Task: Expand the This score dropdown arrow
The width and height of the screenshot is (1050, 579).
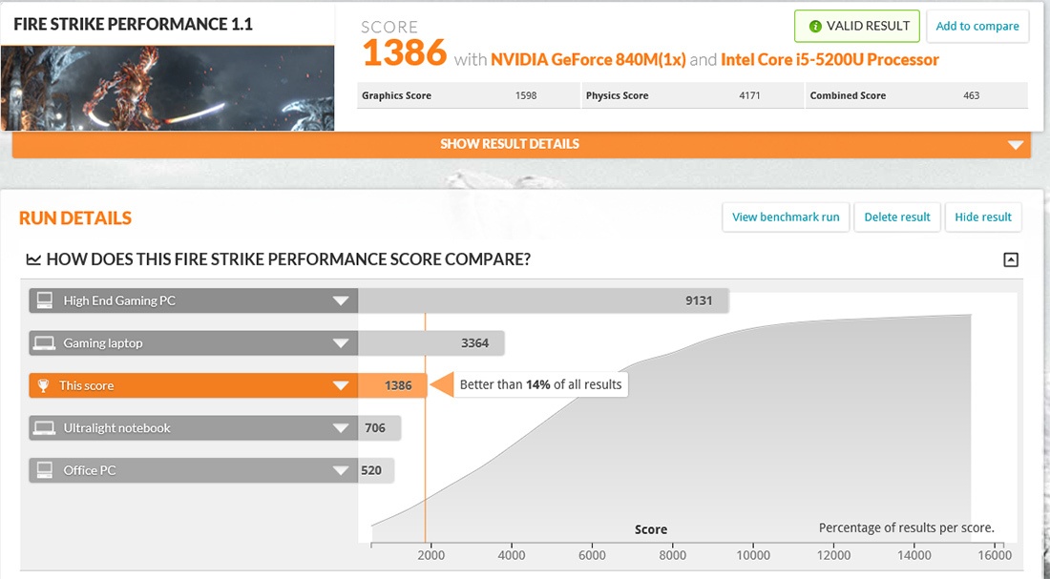Action: (x=341, y=385)
